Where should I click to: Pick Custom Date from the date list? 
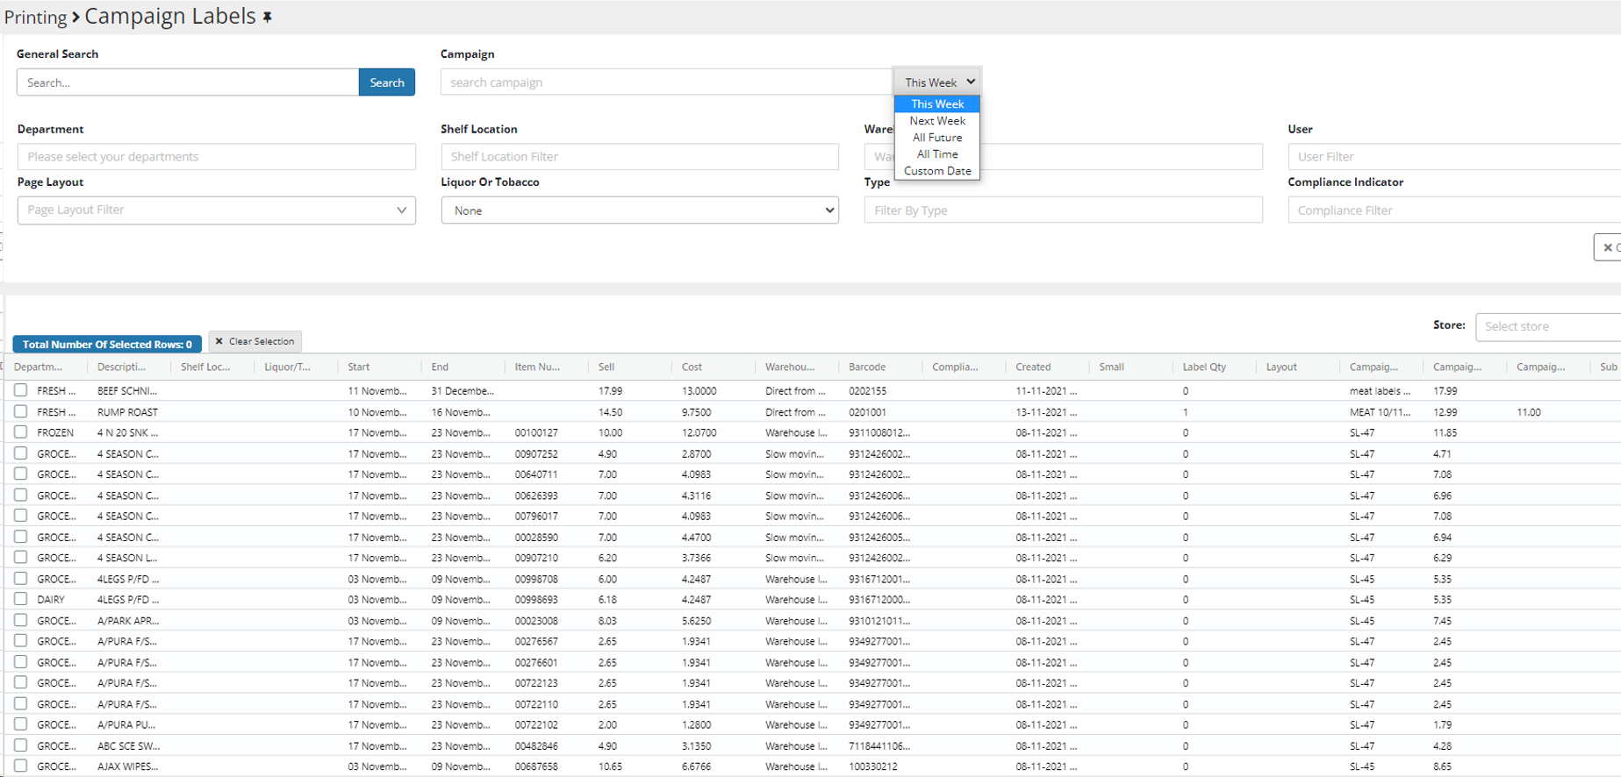pyautogui.click(x=937, y=171)
